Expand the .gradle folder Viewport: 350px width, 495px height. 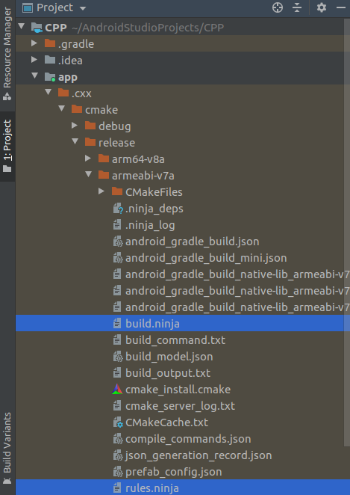(34, 43)
